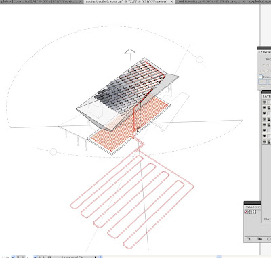Screen dimensions: 271x258
Task: Toggle visibility of the seventh layer
Action: [264, 136]
